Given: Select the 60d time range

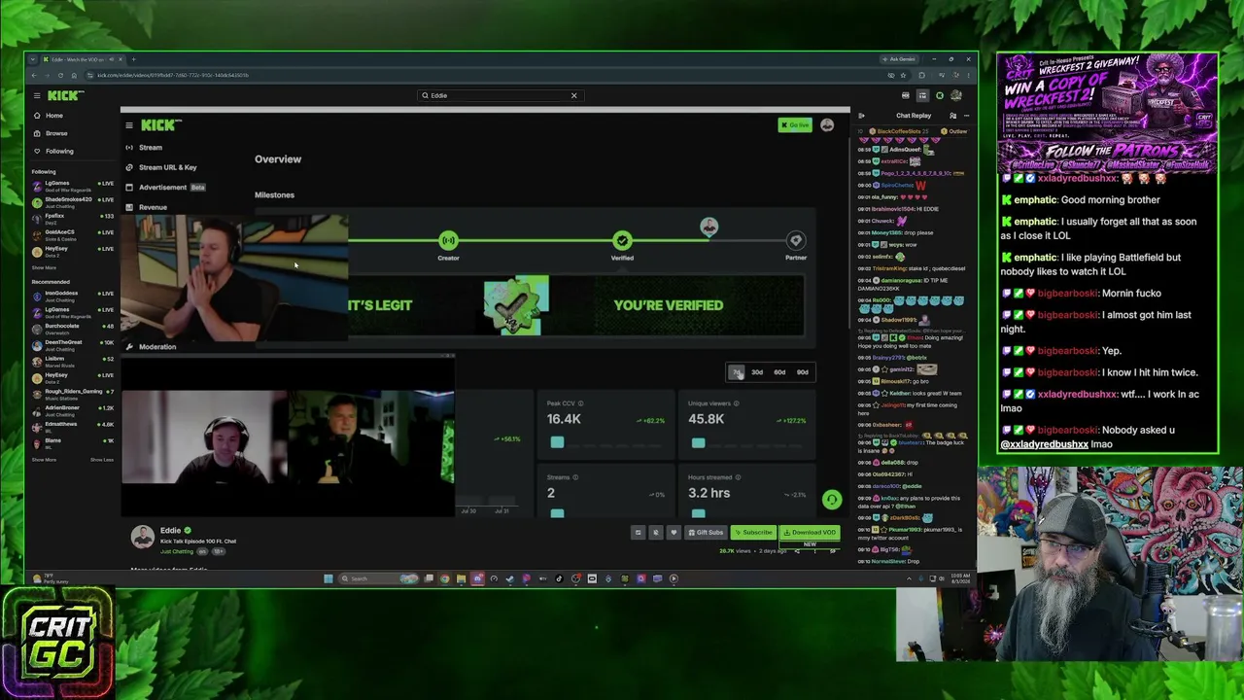Looking at the screenshot, I should (779, 372).
